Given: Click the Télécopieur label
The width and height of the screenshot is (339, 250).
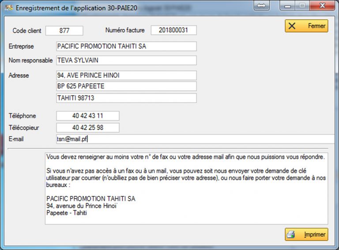Looking at the screenshot, I should (24, 128).
